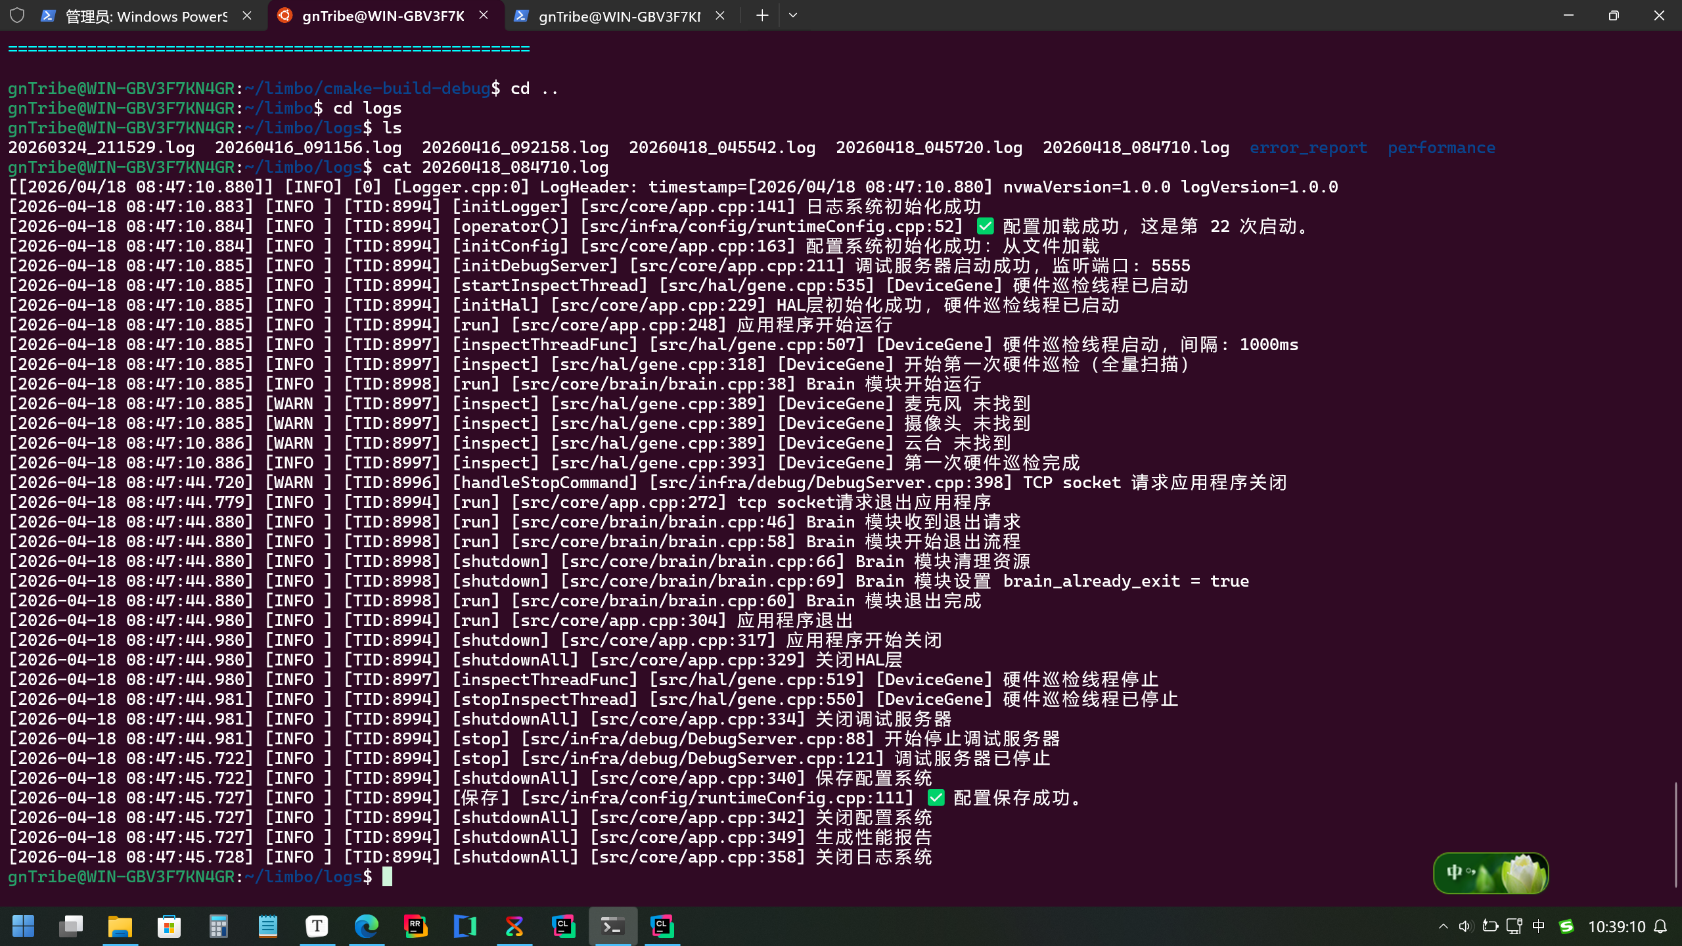Open a new terminal tab with plus button

tap(762, 16)
